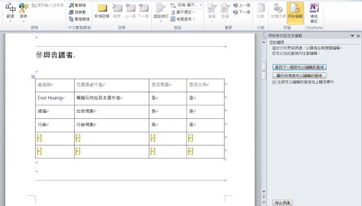The width and height of the screenshot is (362, 206).
Task: Click the vertical scrollbar down arrow
Action: 264,191
